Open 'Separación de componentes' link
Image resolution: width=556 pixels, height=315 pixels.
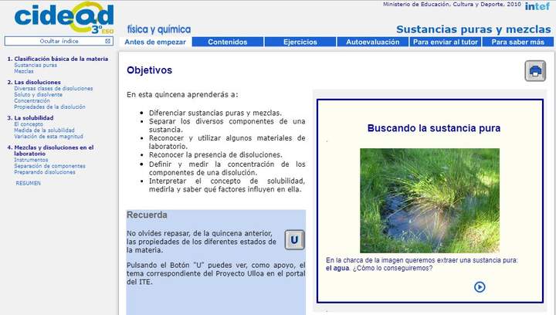click(x=49, y=166)
